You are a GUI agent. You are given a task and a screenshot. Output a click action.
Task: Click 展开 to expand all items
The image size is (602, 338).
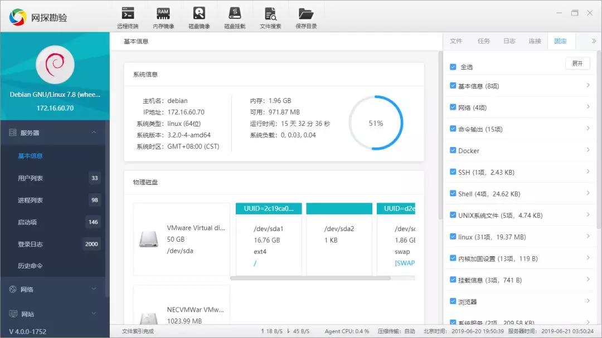(x=577, y=63)
